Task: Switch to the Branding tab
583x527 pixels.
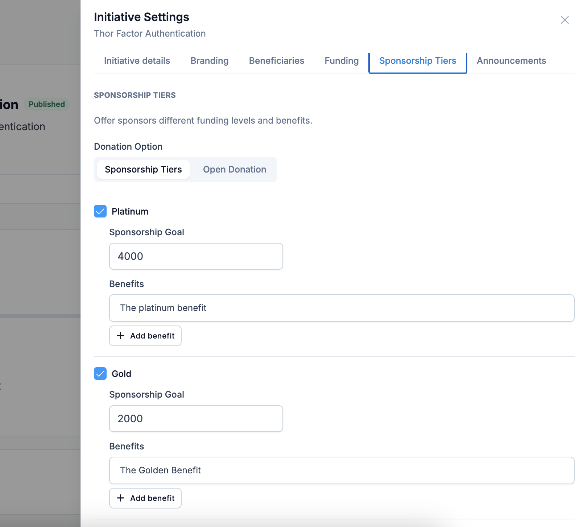Action: [210, 61]
